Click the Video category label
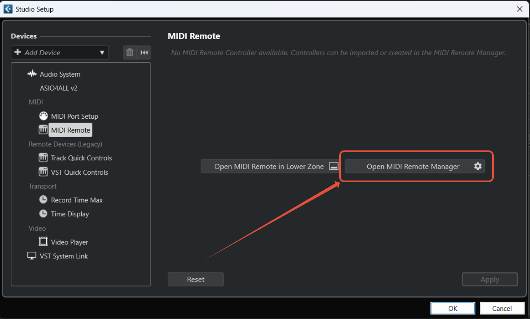 pyautogui.click(x=37, y=228)
